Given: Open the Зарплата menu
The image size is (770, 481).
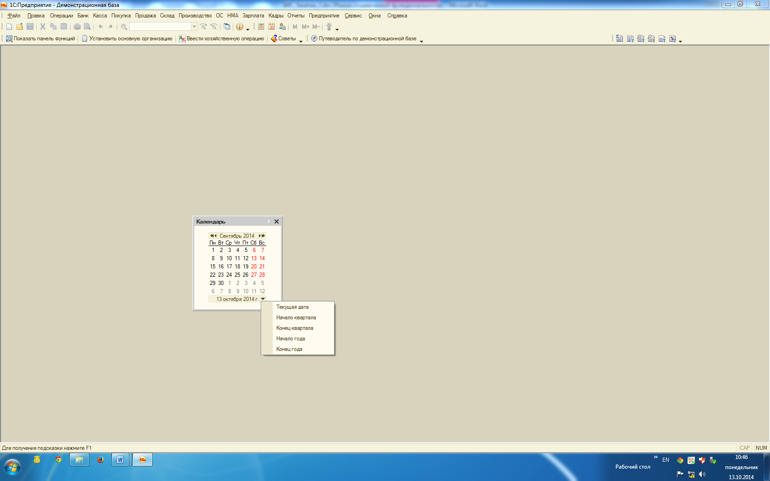Looking at the screenshot, I should coord(253,16).
